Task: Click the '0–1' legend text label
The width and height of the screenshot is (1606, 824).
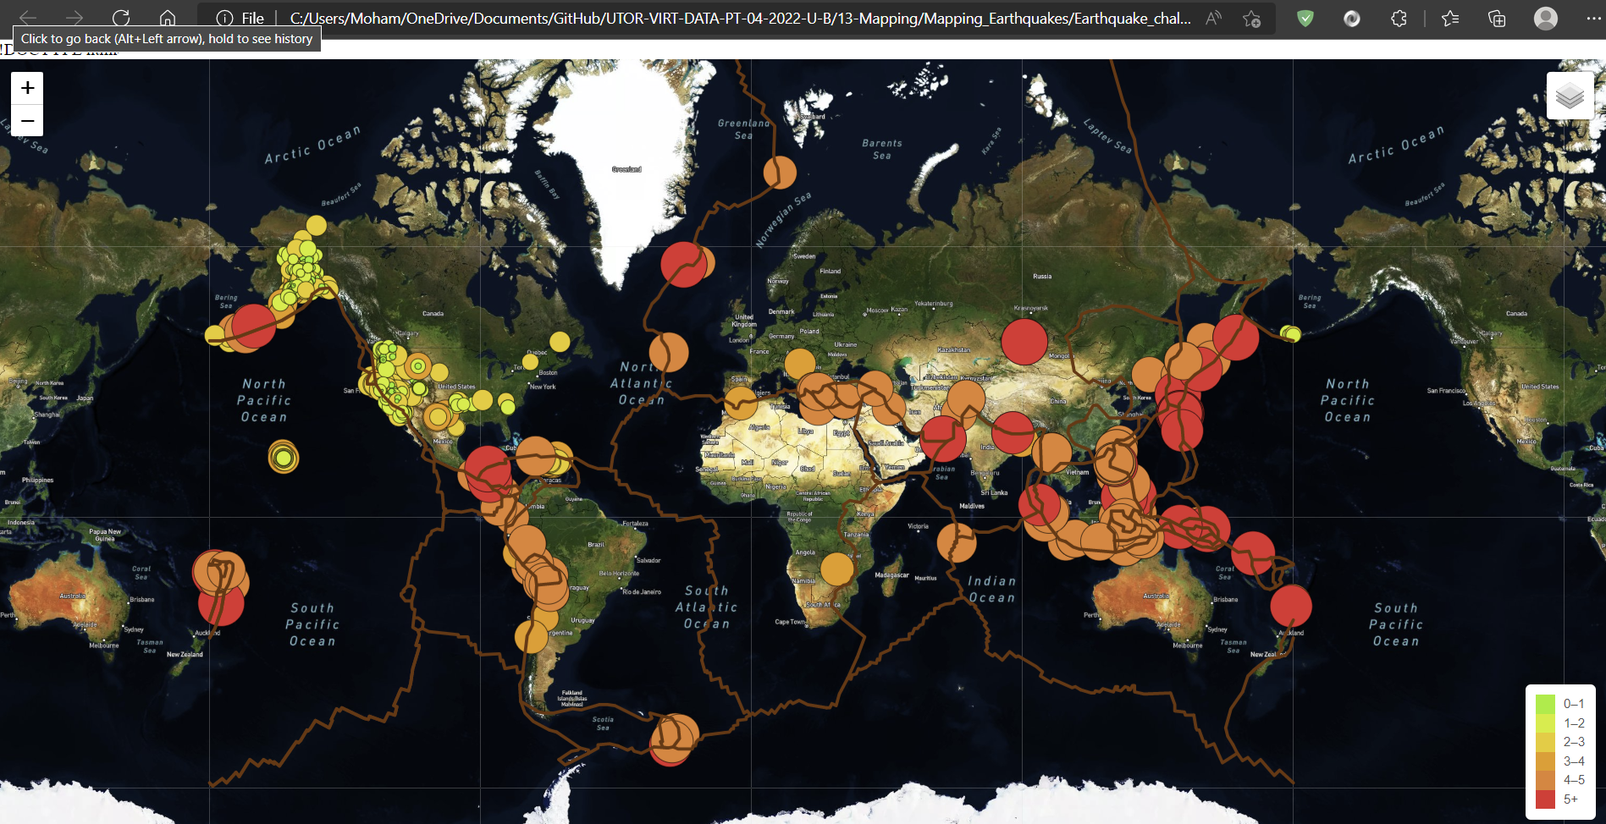Action: (x=1574, y=704)
